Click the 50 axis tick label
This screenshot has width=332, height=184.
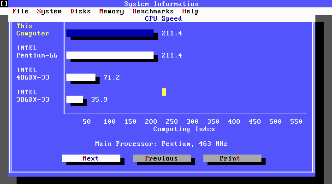click(87, 121)
